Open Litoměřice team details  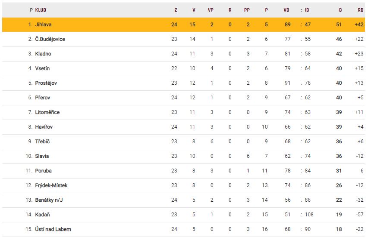click(x=47, y=112)
